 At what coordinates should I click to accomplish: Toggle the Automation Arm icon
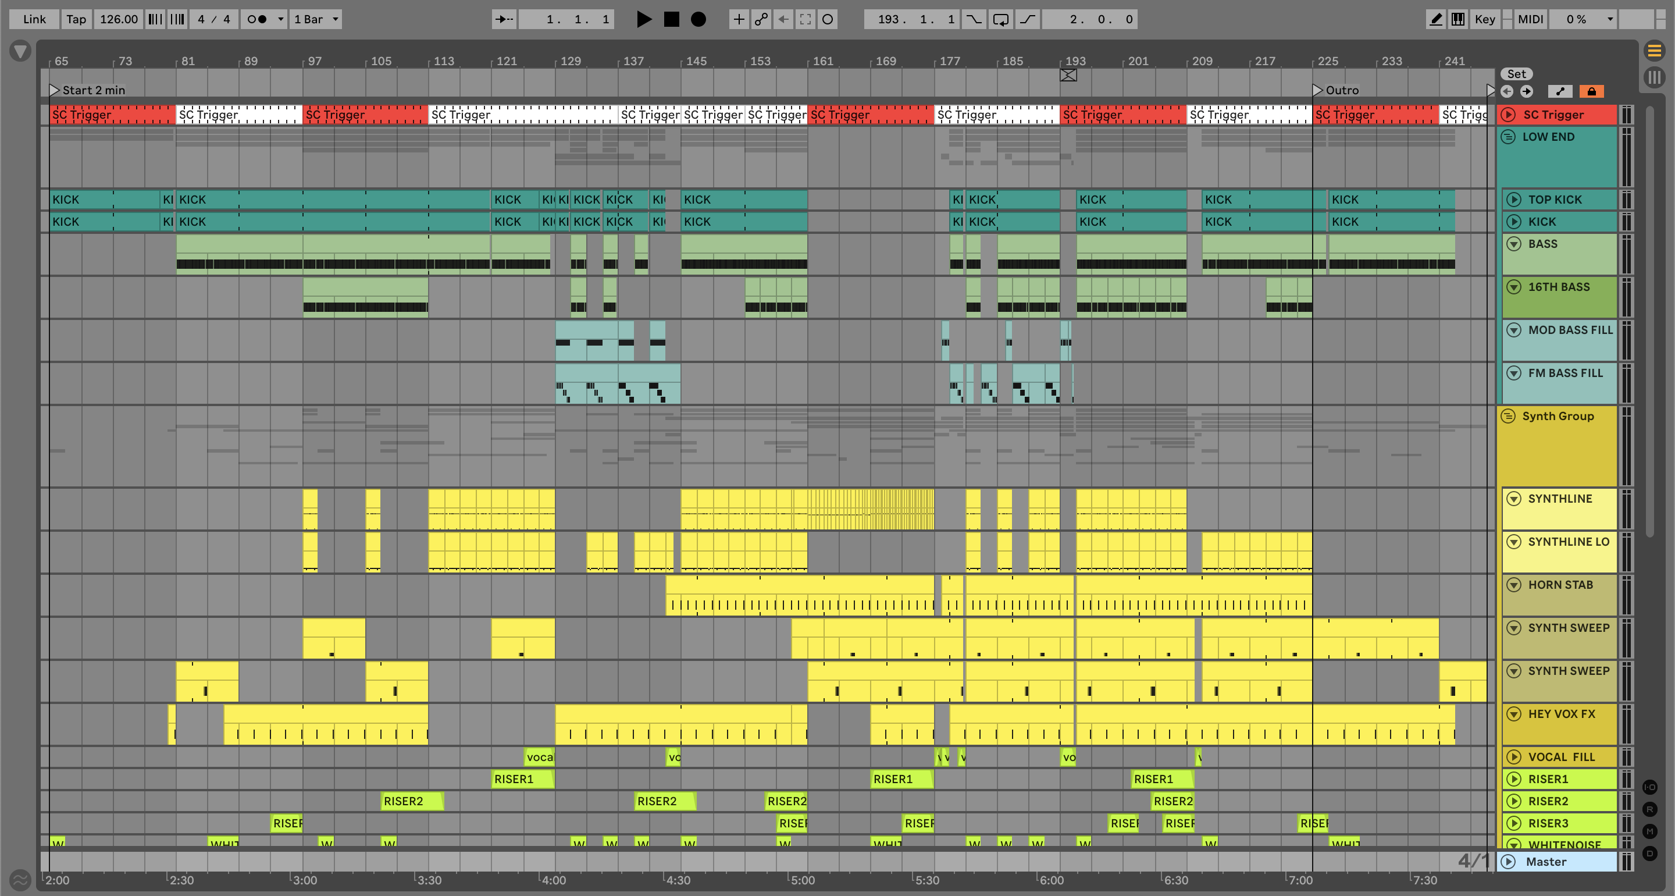[761, 19]
